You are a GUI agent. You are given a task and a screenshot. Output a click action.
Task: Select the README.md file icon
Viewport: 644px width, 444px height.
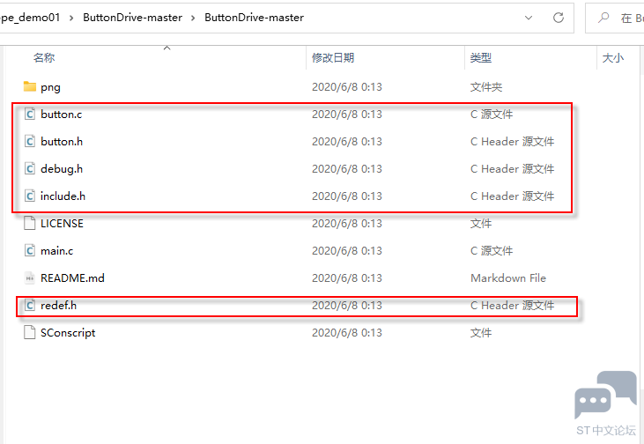point(30,278)
